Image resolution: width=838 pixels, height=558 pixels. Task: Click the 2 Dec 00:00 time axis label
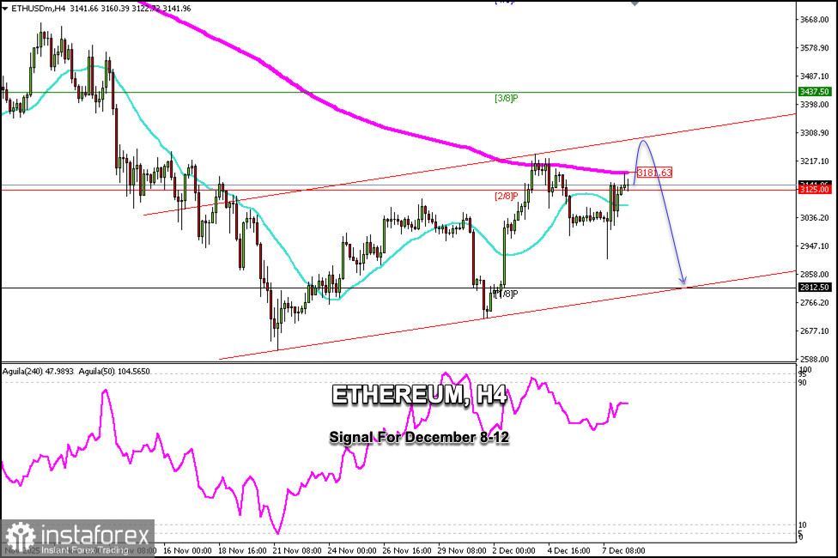tap(513, 550)
